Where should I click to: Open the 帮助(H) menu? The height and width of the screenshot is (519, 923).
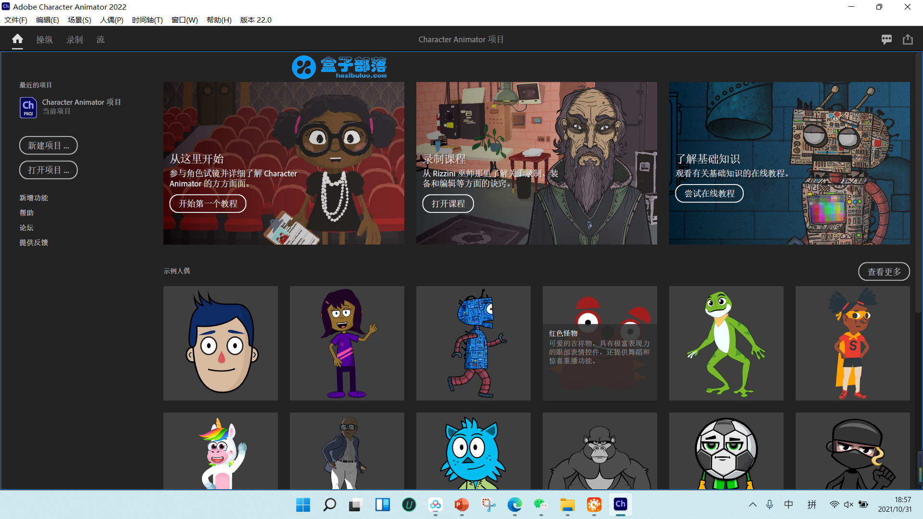pos(219,20)
